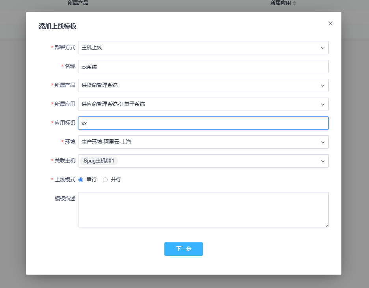
Task: Click the chevron arrow in 所属产品 field
Action: point(322,85)
